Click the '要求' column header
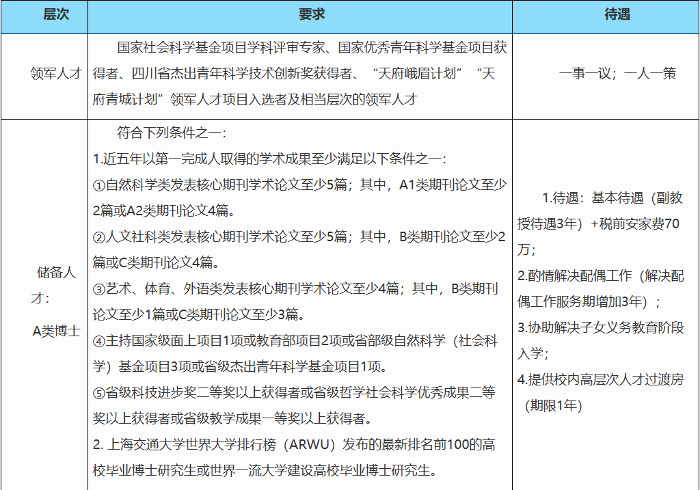 click(x=312, y=14)
